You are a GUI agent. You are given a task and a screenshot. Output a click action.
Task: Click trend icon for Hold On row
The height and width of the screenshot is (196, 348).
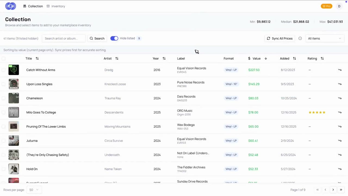[x=340, y=169]
